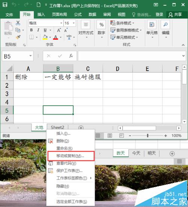Viewport: 188px width, 207px height.
Task: Open the borders dropdown arrow
Action: (37, 37)
